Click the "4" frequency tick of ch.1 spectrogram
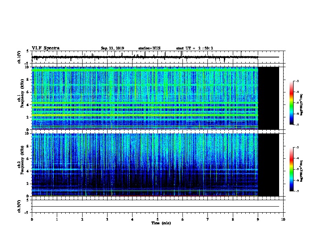 point(28,105)
